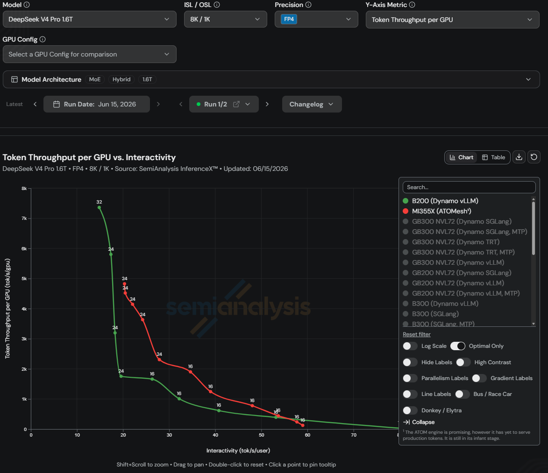The width and height of the screenshot is (548, 473).
Task: Click the 1.6T architecture tag
Action: click(x=147, y=80)
